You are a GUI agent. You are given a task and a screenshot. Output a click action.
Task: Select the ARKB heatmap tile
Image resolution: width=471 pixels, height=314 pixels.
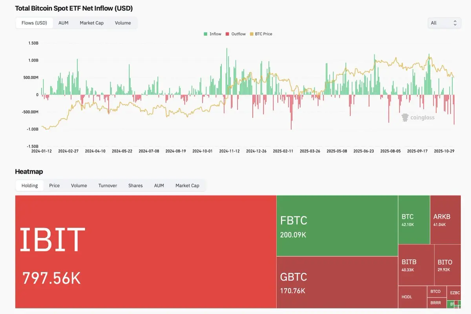tap(445, 220)
